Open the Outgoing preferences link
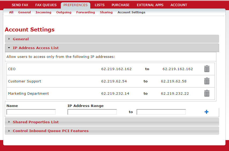229x151 pixels. pyautogui.click(x=64, y=12)
